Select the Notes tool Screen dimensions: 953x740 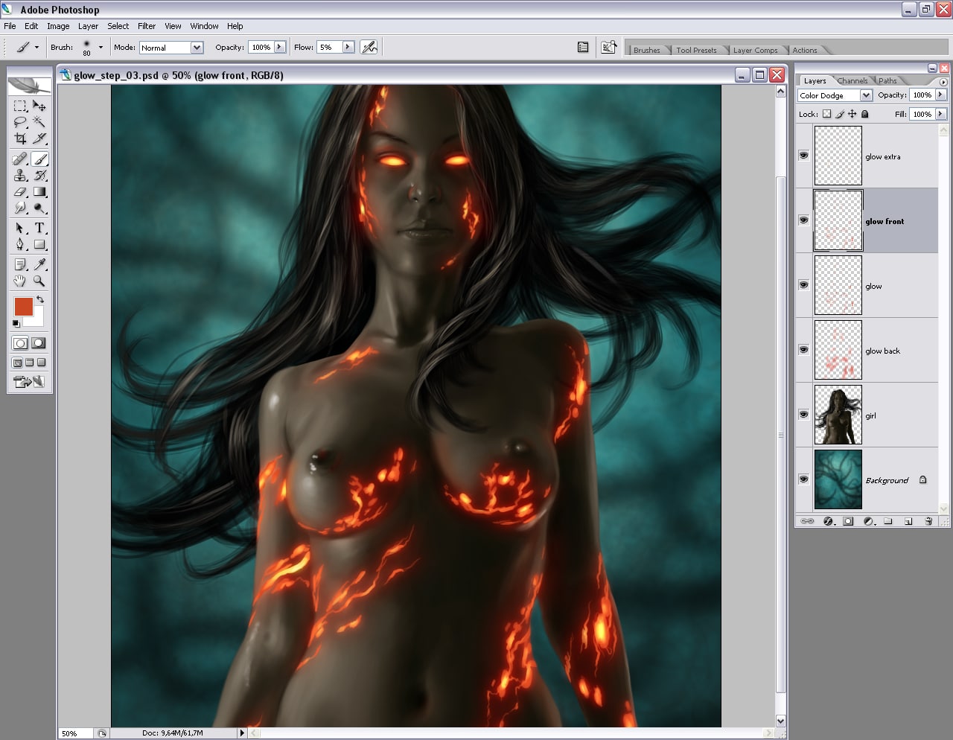[x=20, y=264]
